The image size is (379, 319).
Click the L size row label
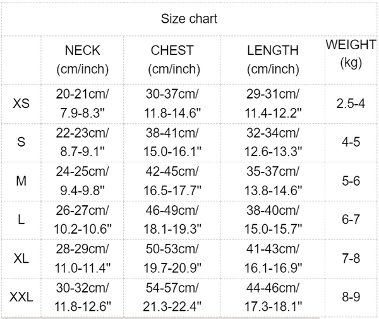21,220
